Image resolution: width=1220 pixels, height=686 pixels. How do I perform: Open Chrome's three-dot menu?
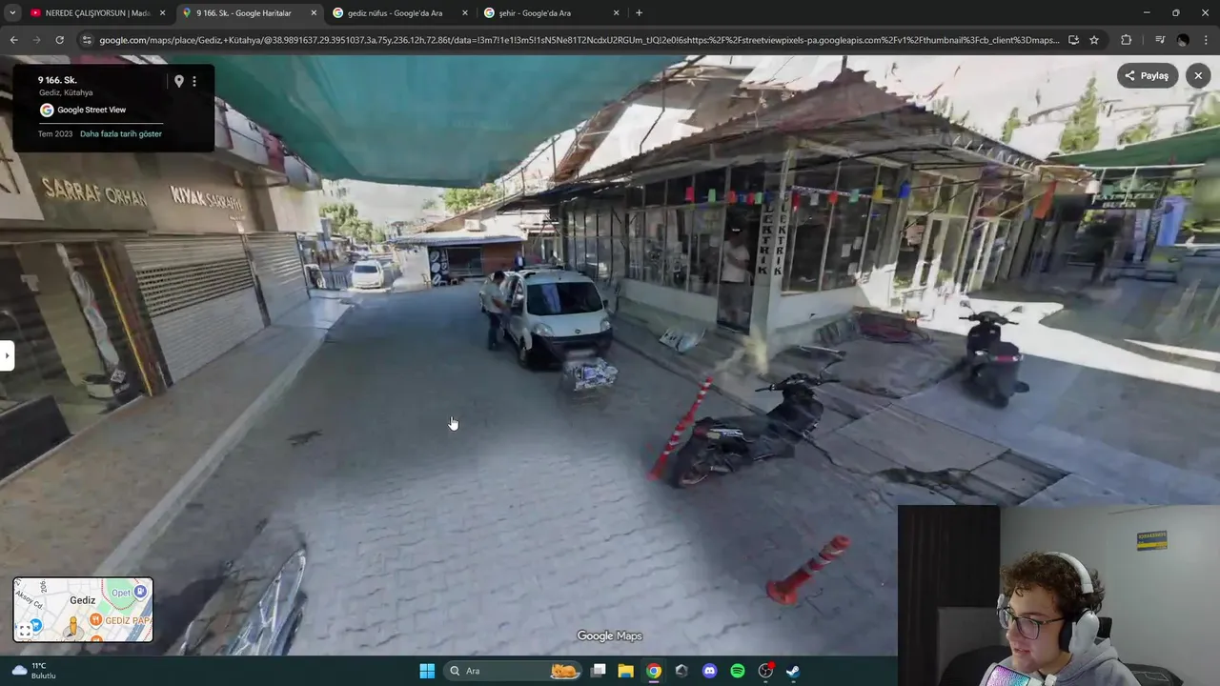coord(1206,40)
